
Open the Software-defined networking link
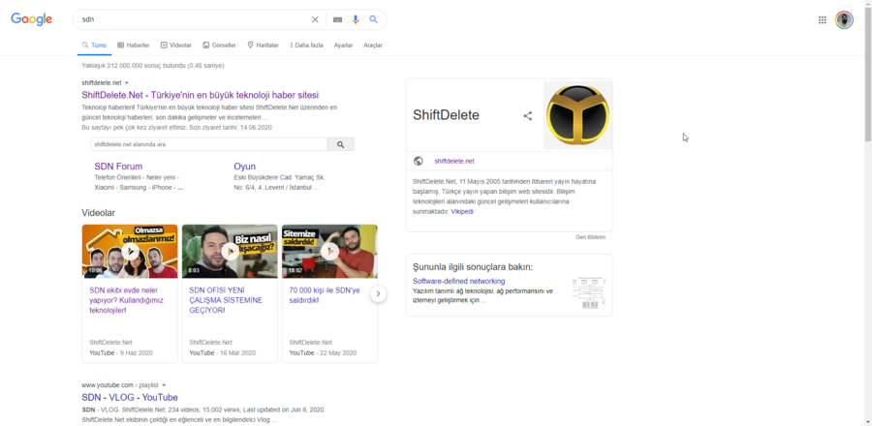click(458, 281)
